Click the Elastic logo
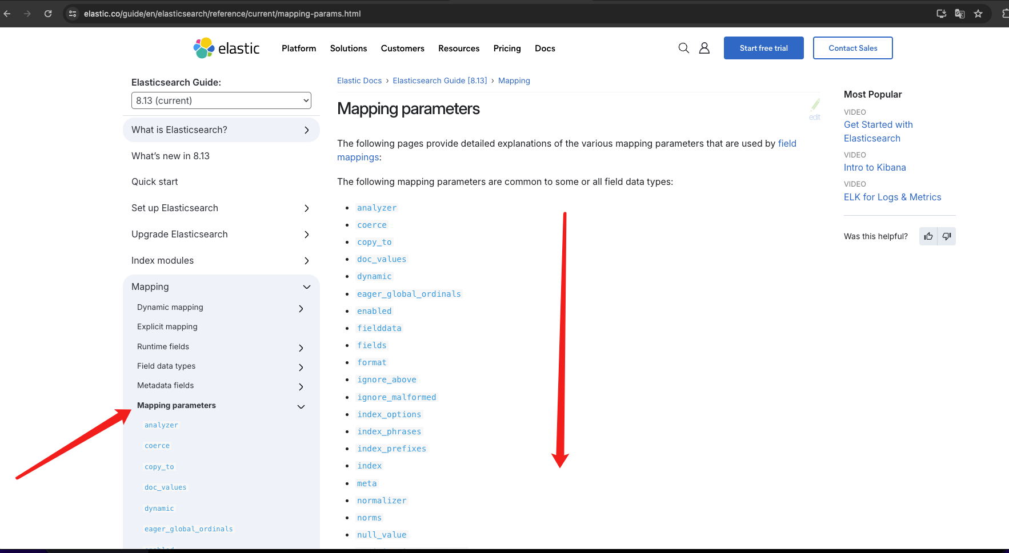 [x=226, y=48]
